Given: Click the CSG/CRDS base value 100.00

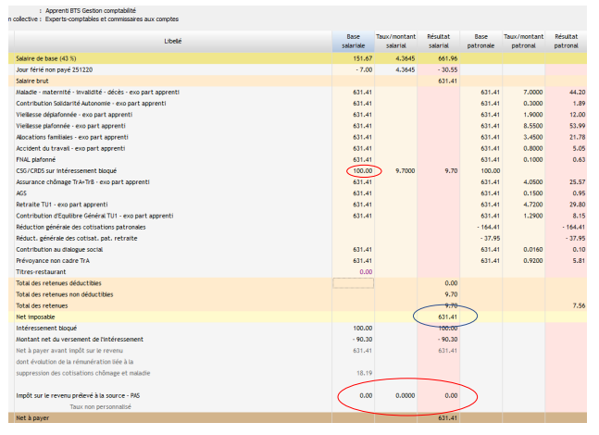Looking at the screenshot, I should (363, 171).
